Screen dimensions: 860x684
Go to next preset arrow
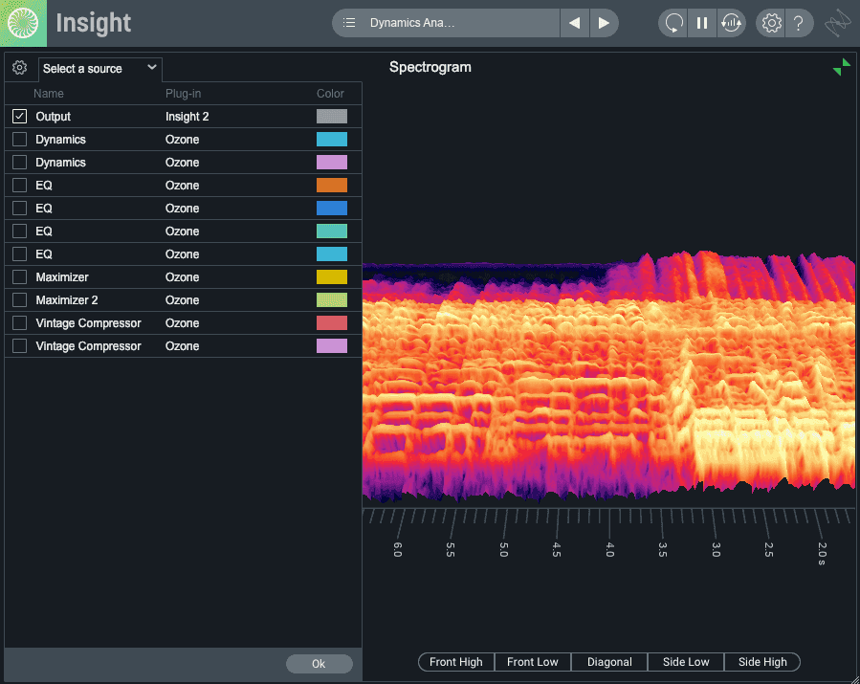[x=604, y=23]
